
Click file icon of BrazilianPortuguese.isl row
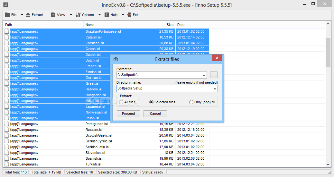[x=7, y=31]
